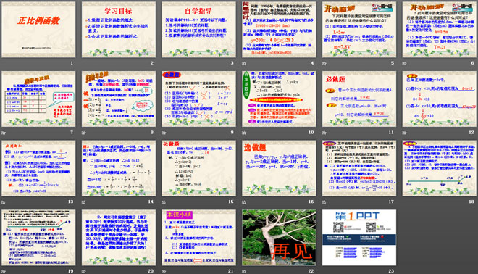
Task: Select slide 17 thumbnail
Action: coord(359,168)
